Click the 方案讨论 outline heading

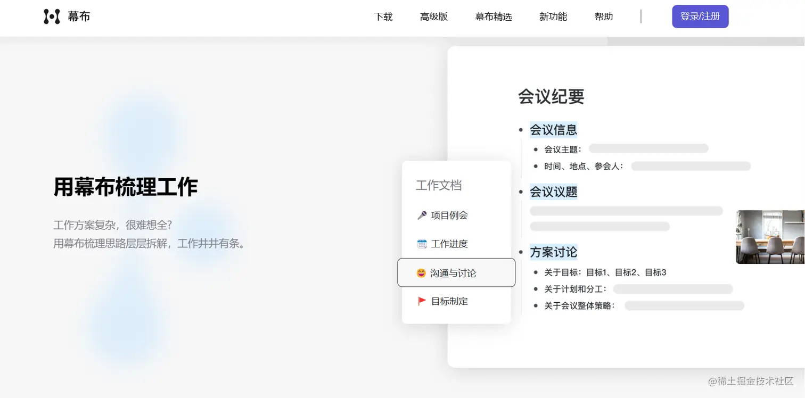(x=553, y=252)
